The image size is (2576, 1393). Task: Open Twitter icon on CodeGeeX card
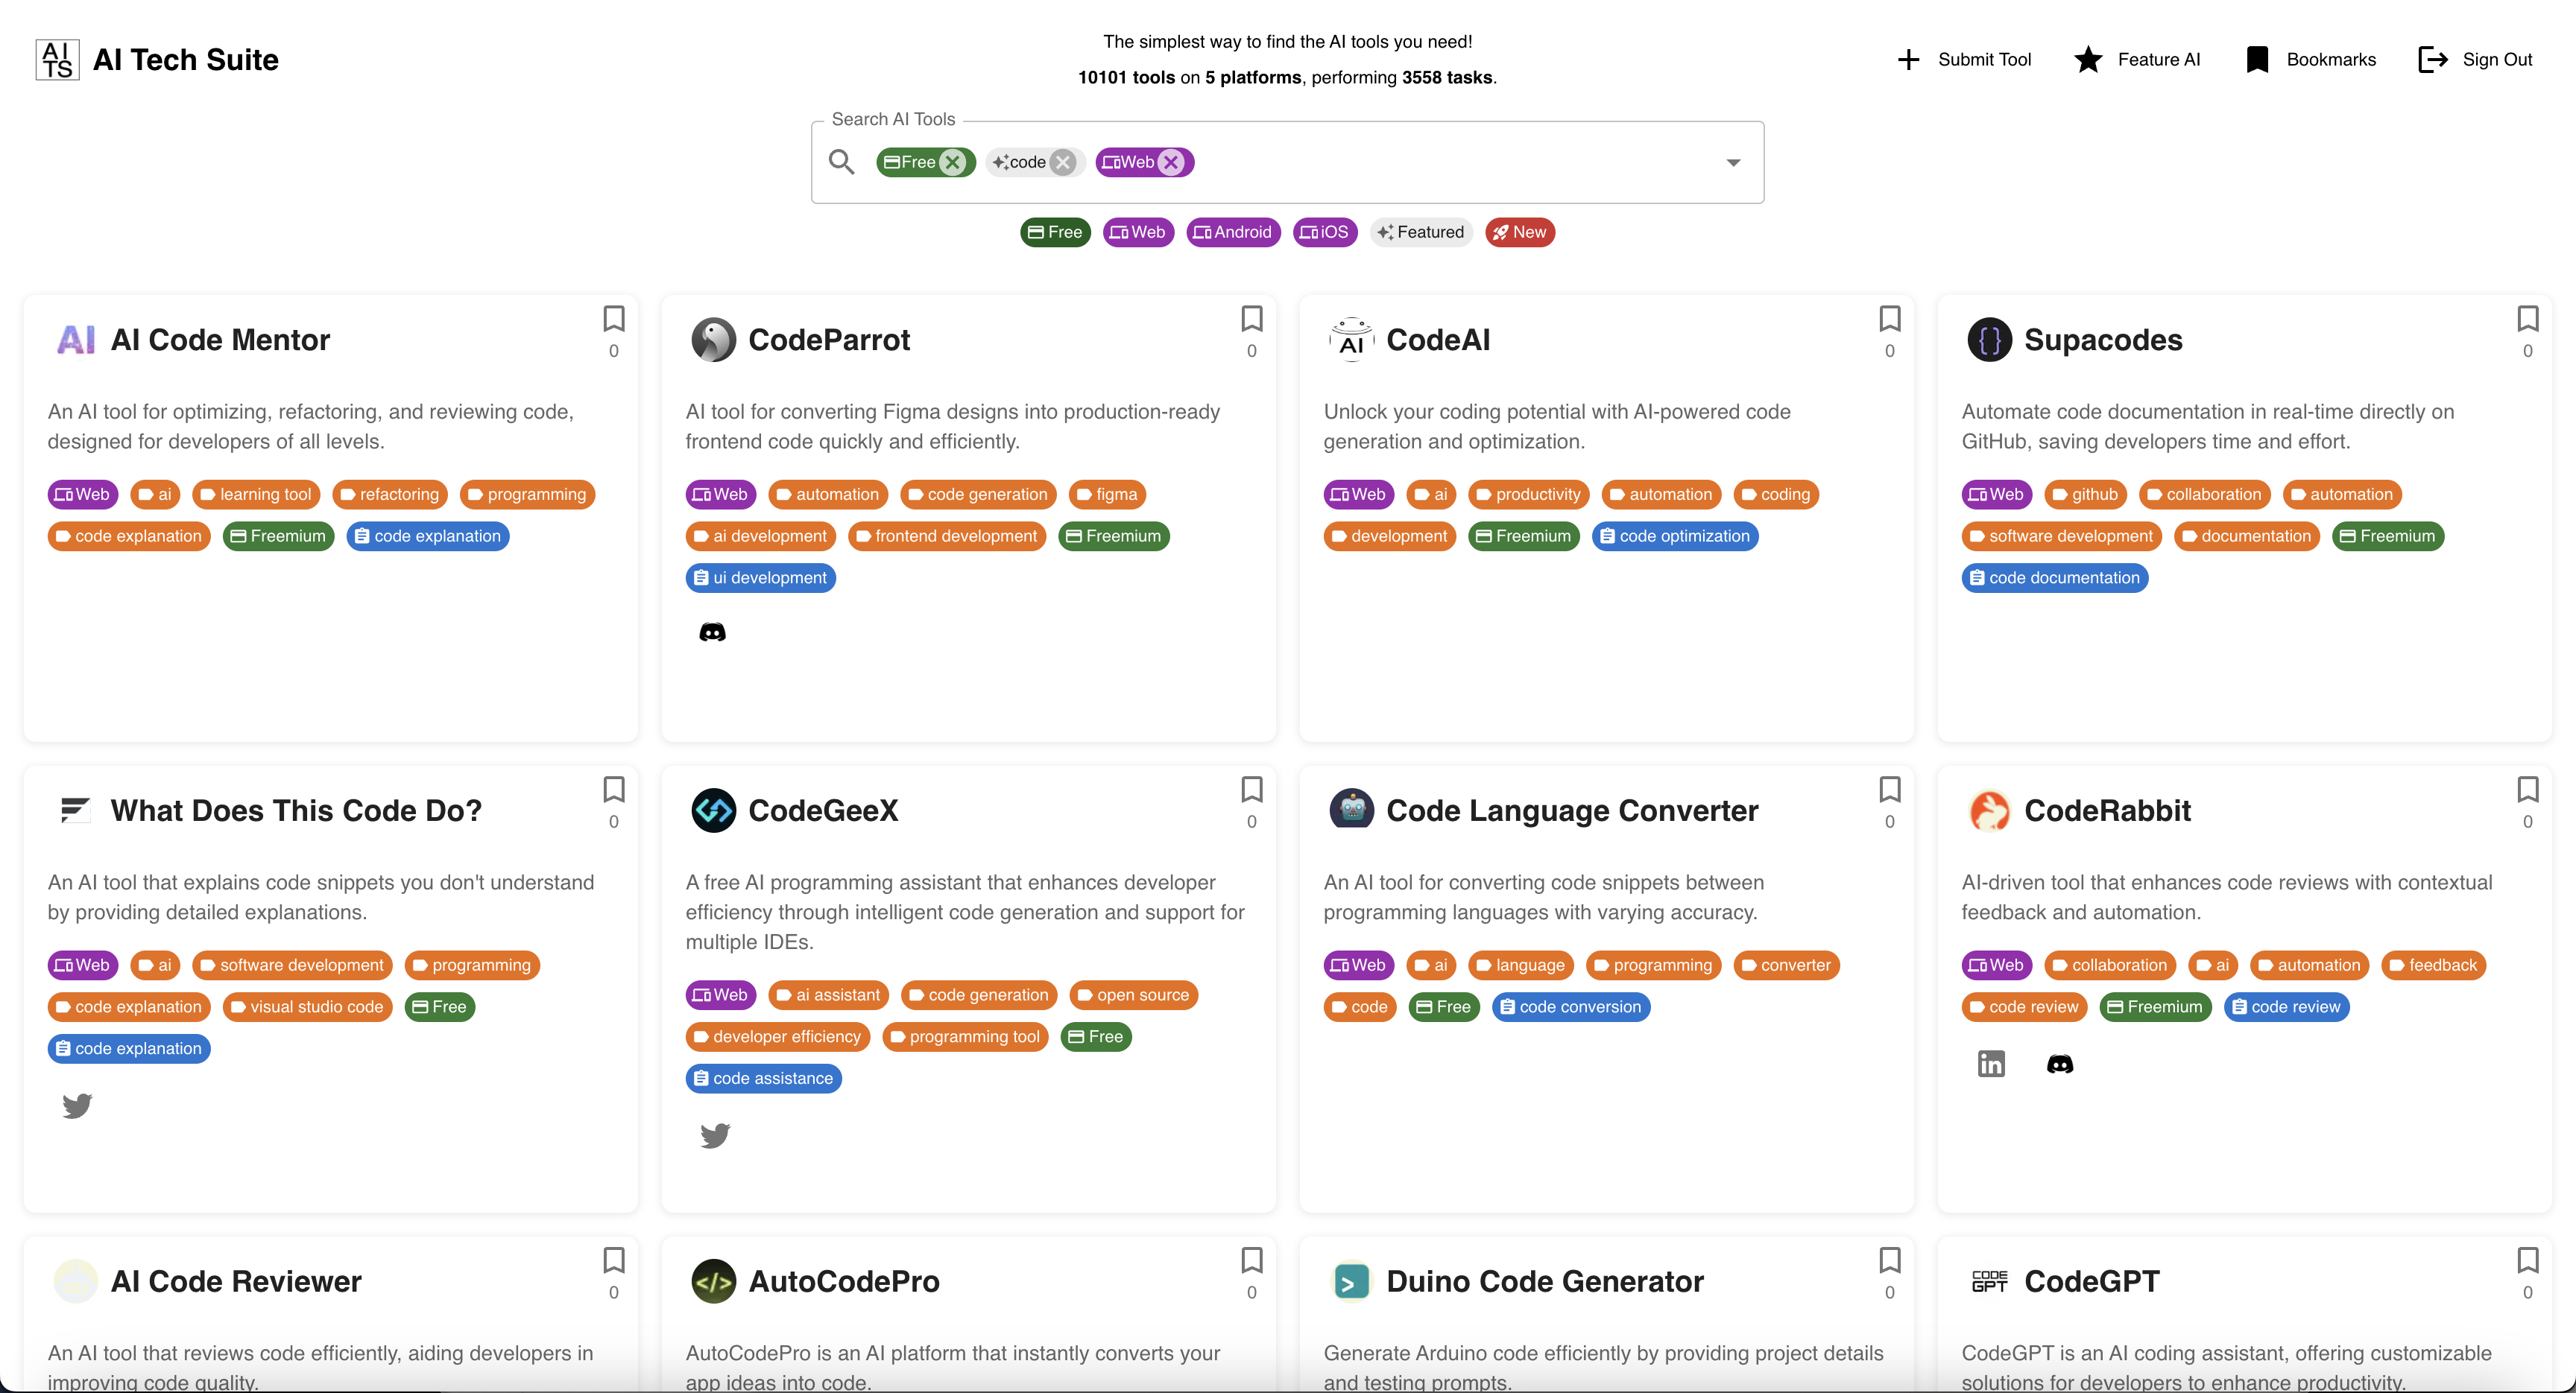click(x=715, y=1135)
